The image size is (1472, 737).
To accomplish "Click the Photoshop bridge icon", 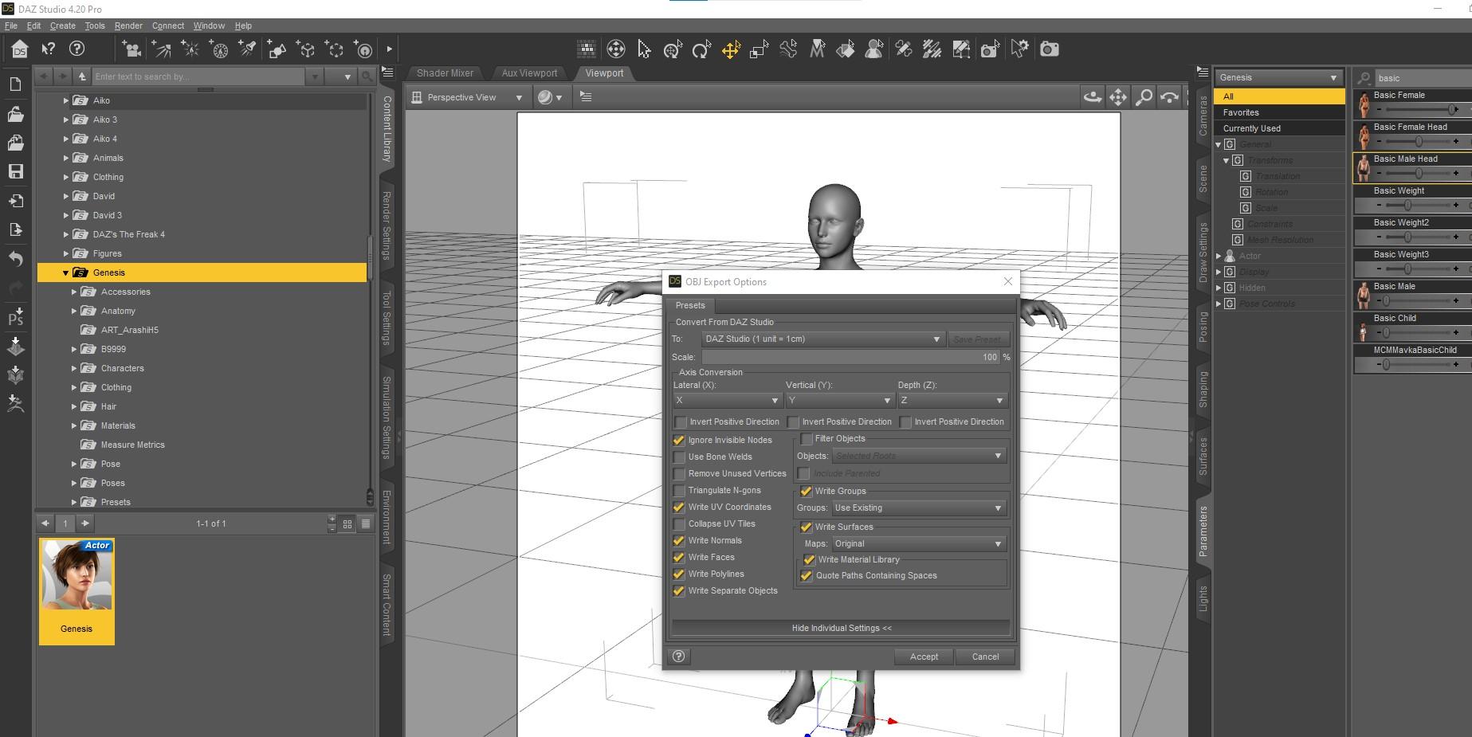I will (x=15, y=317).
